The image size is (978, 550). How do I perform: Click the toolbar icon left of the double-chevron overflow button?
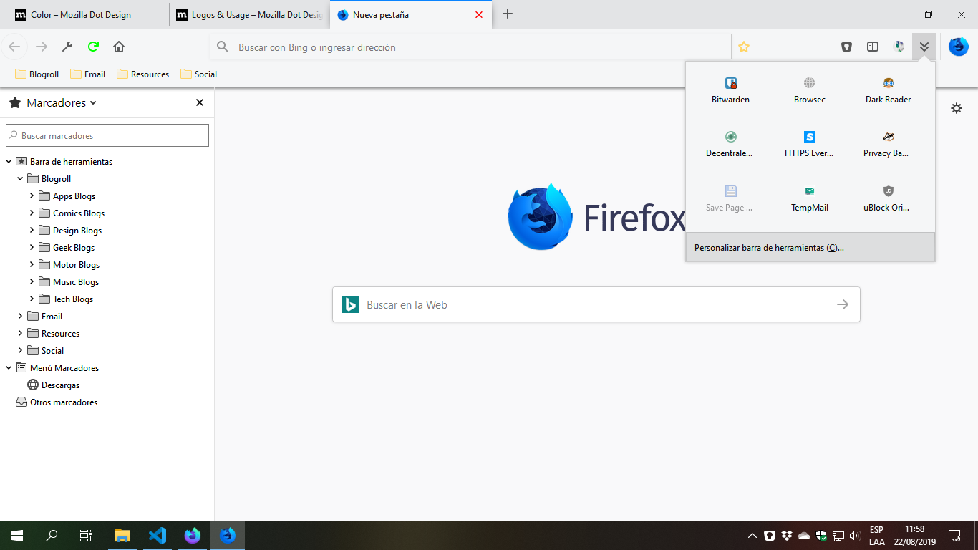[899, 47]
